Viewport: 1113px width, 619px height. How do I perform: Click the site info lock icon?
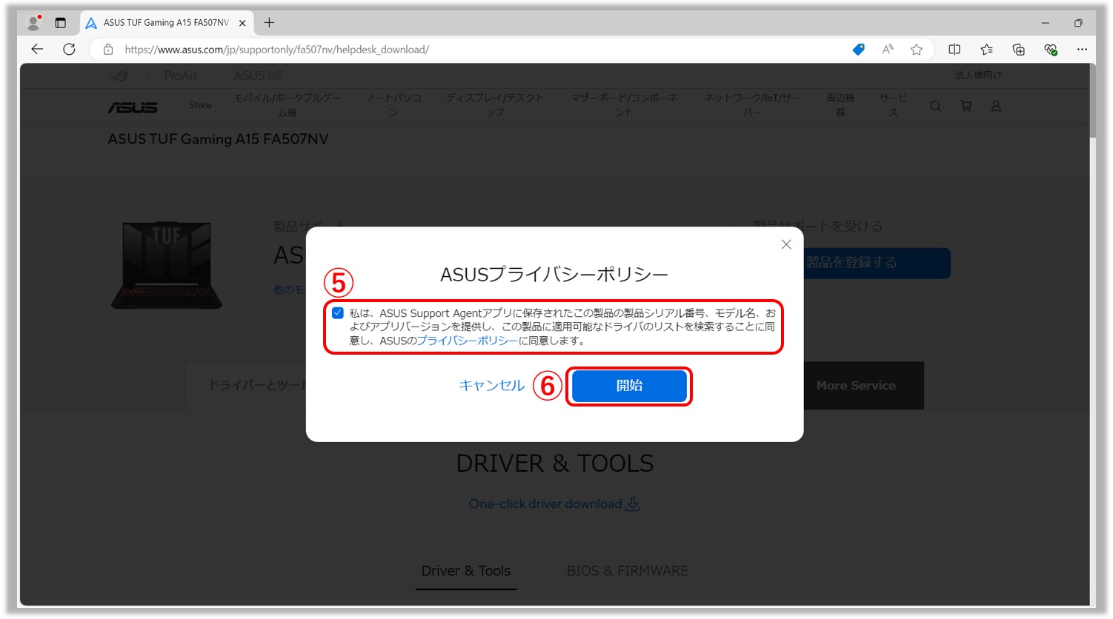click(x=108, y=50)
